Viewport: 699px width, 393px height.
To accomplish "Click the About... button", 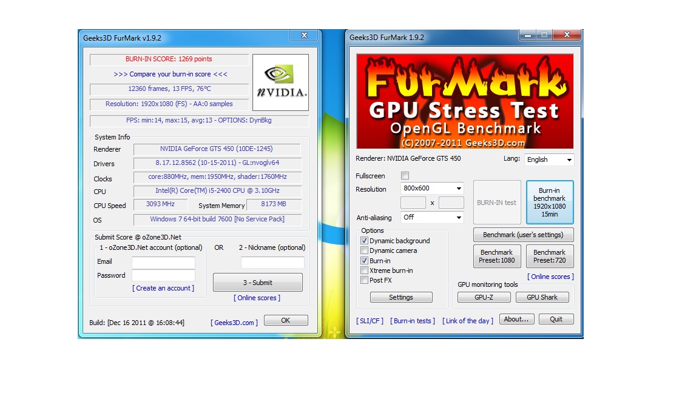I will (516, 319).
